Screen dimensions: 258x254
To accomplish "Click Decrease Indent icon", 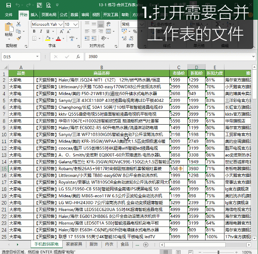I will click(x=87, y=38).
